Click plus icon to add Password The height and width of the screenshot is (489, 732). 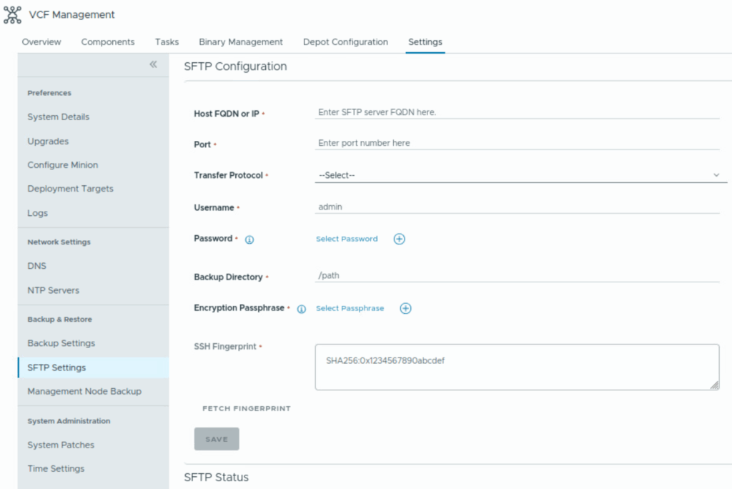click(400, 239)
